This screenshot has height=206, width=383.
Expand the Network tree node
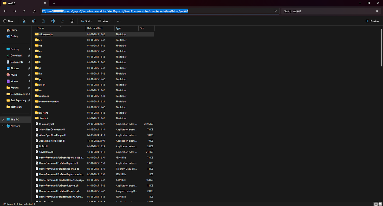tap(3, 126)
